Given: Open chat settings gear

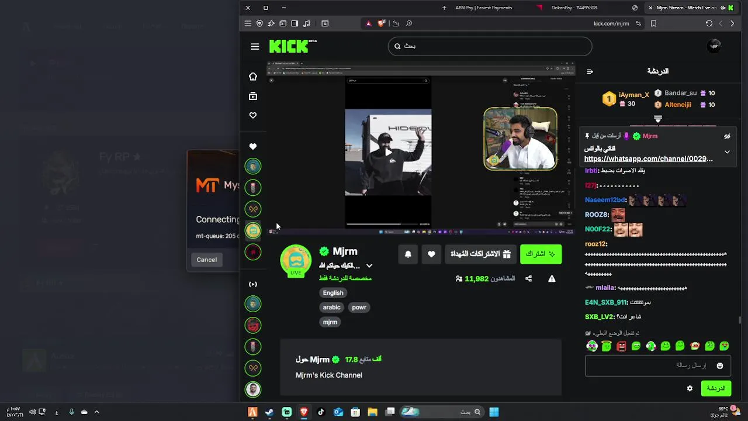Looking at the screenshot, I should pos(690,388).
